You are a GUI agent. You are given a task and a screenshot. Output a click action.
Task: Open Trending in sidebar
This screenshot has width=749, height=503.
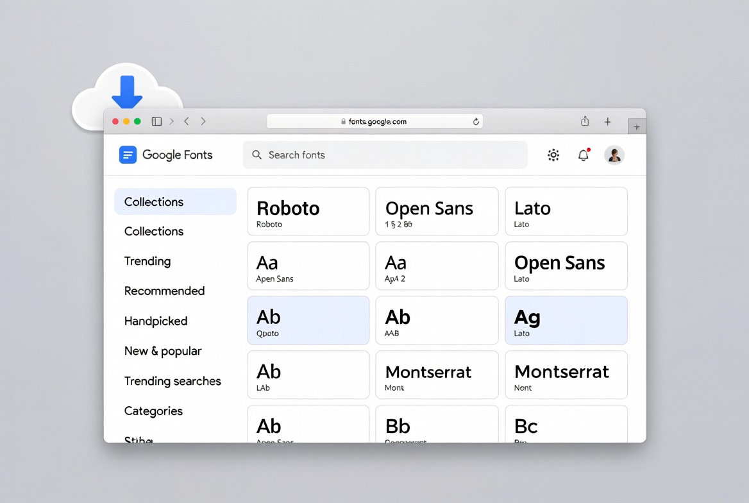coord(147,261)
